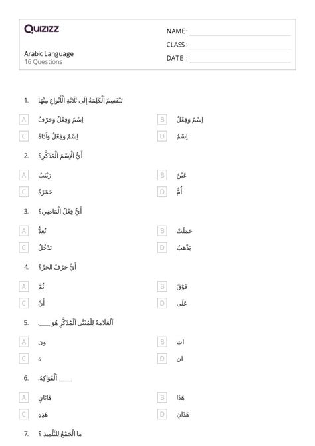Image resolution: width=315 pixels, height=446 pixels.
Task: Click the NAME input line
Action: point(241,32)
